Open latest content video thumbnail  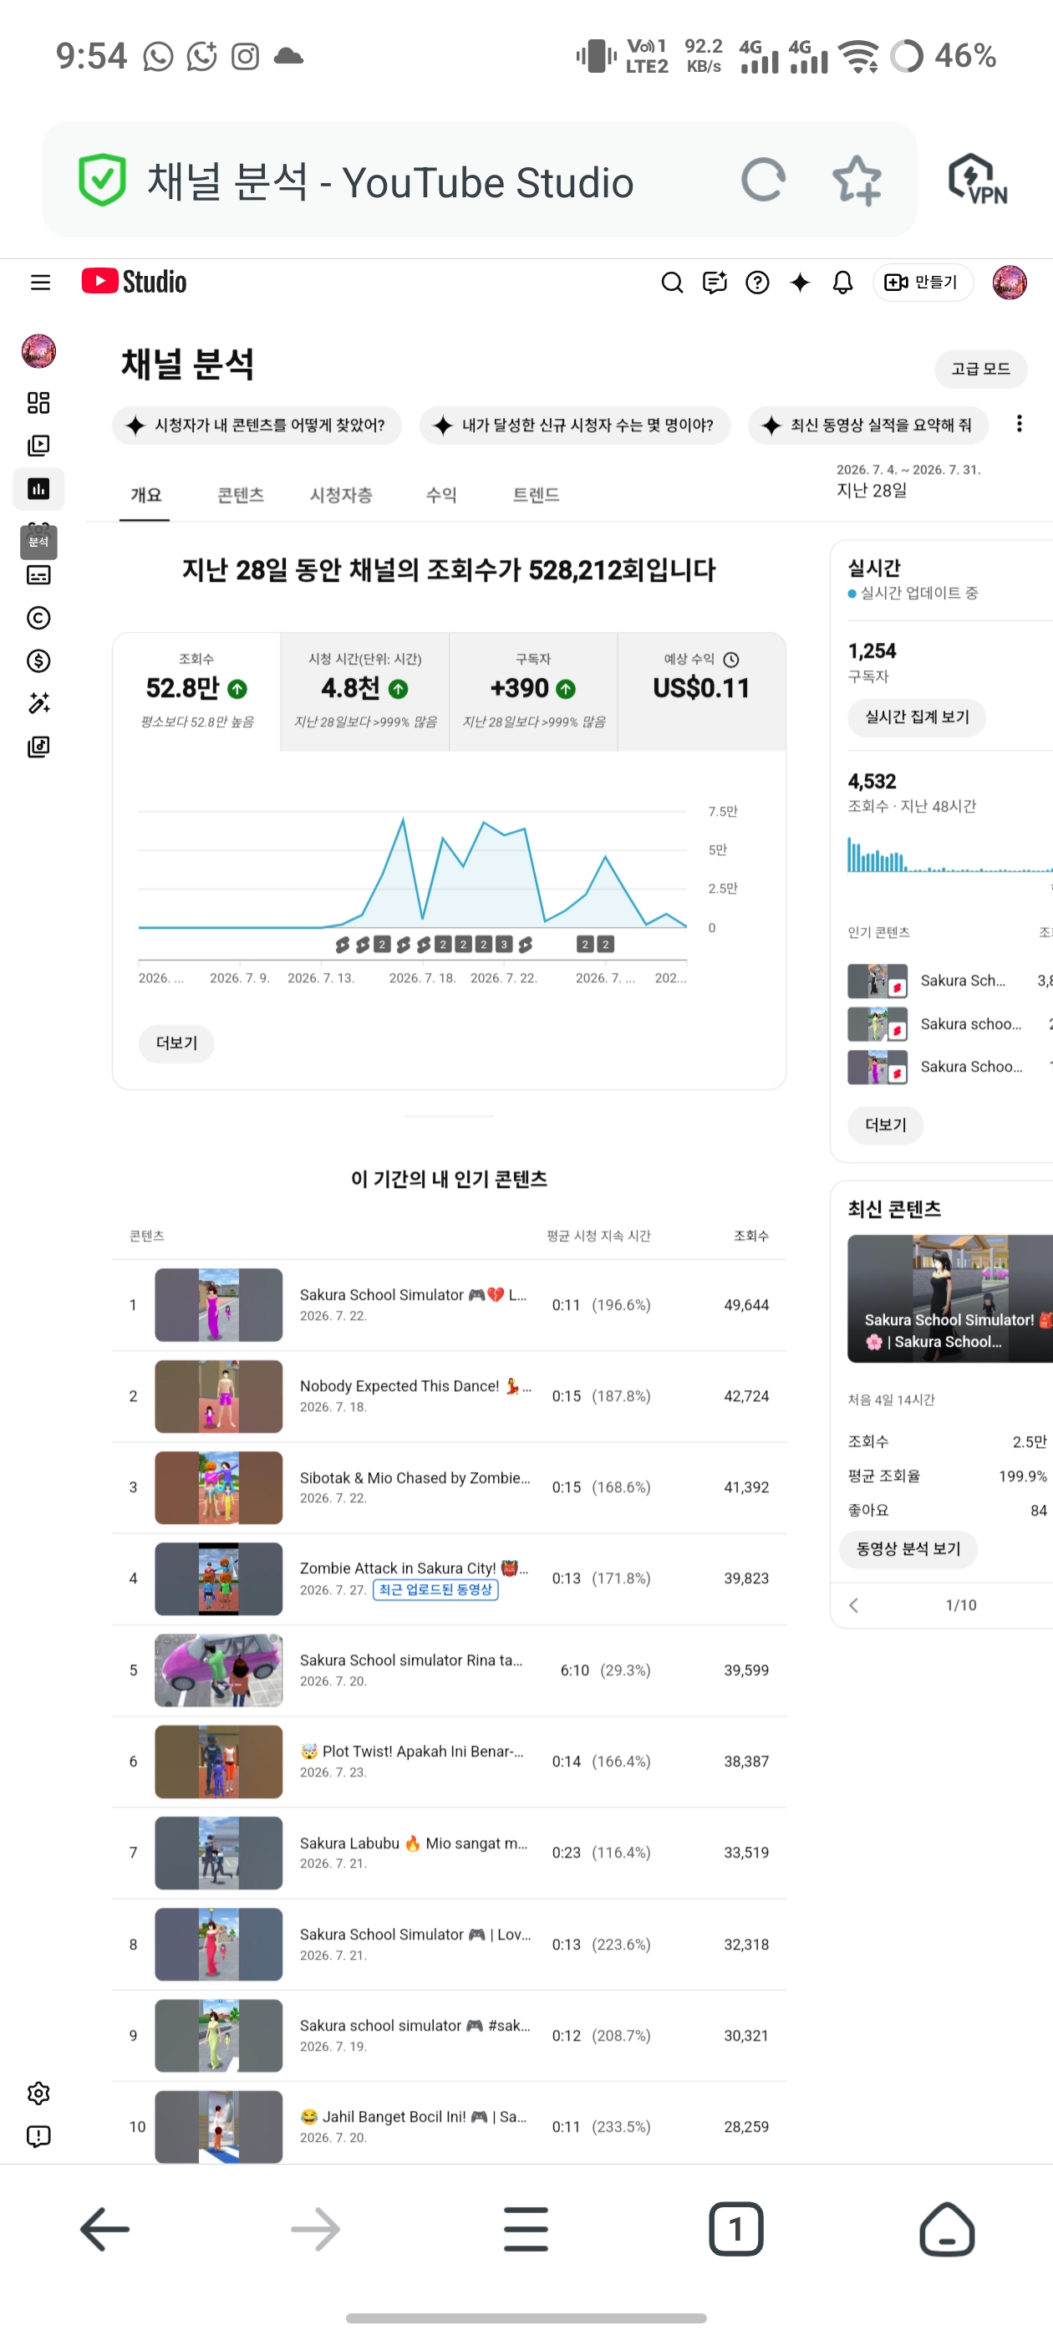[949, 1298]
